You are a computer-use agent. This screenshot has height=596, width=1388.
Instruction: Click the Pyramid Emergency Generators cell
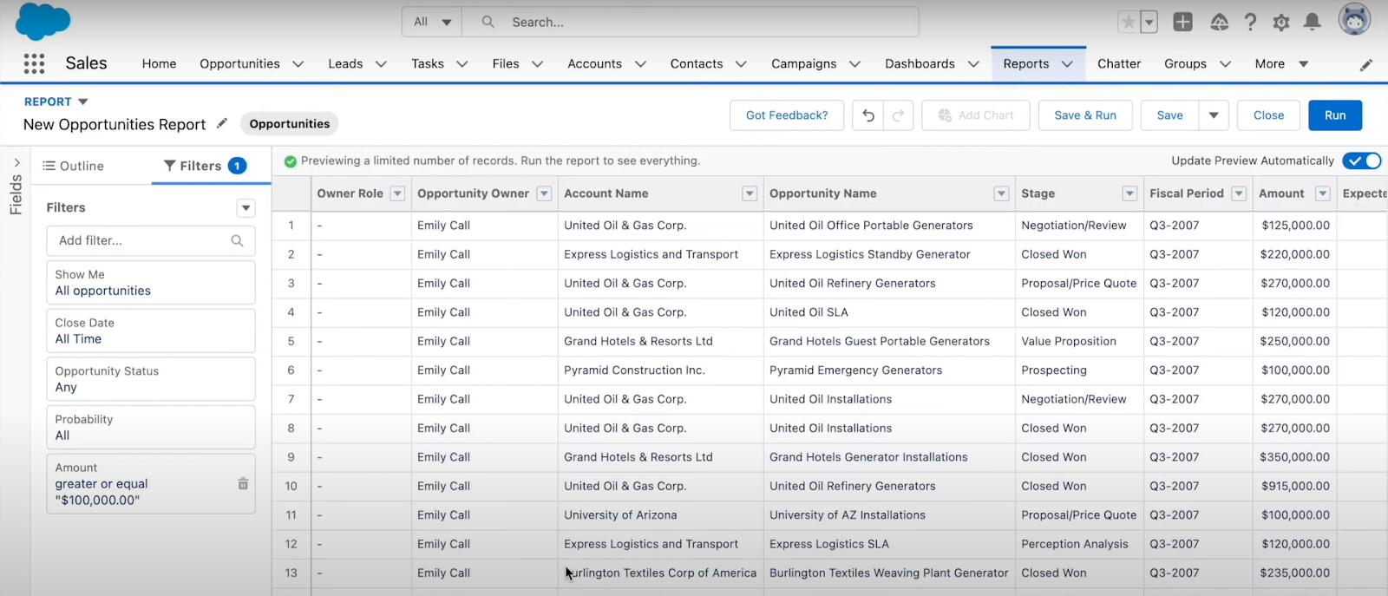[x=888, y=370]
